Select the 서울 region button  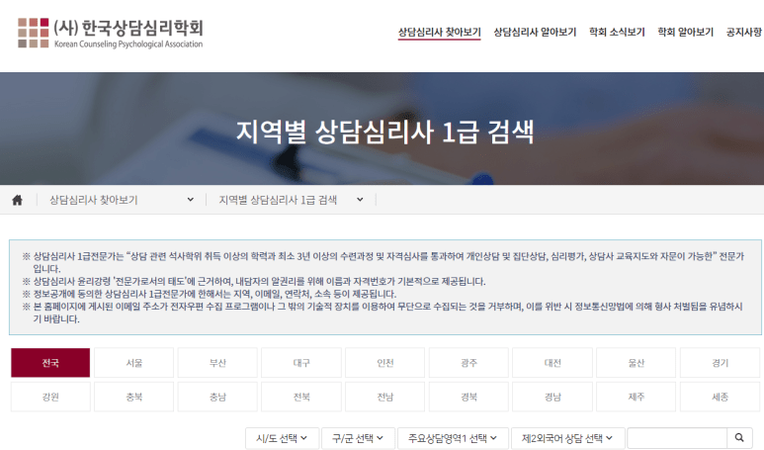point(134,363)
